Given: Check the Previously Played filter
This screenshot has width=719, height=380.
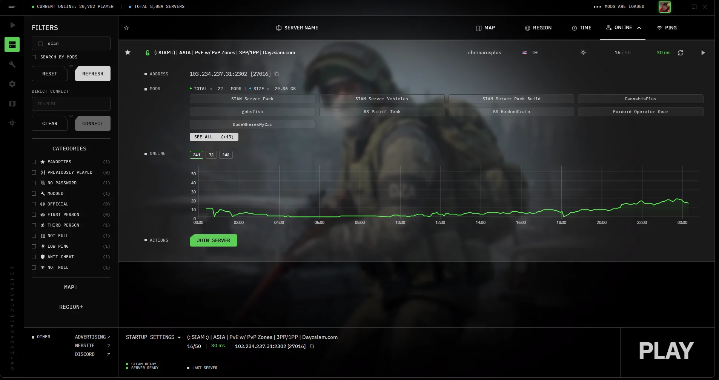Looking at the screenshot, I should pos(34,172).
